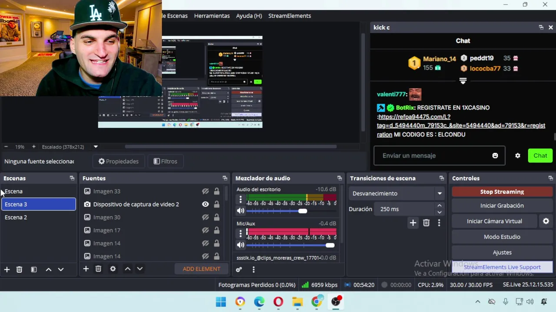Viewport: 556px width, 312px height.
Task: Pop out the kick c chat dock
Action: 541,27
